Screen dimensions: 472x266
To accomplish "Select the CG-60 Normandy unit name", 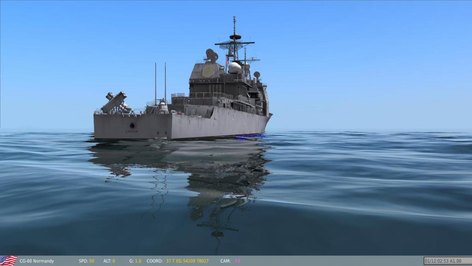I will click(x=36, y=261).
